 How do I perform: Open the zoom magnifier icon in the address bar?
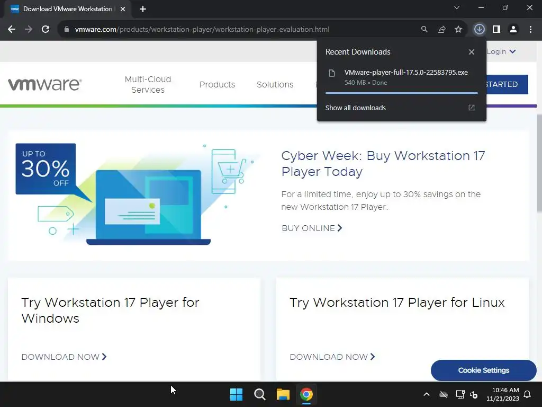[424, 30]
